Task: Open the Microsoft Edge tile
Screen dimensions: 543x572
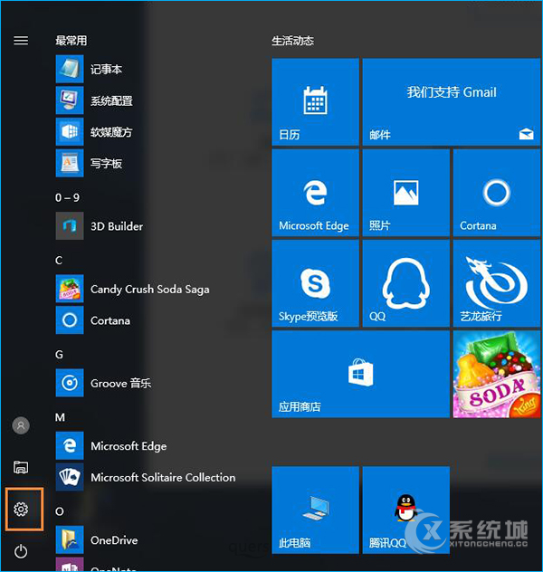Action: (316, 193)
